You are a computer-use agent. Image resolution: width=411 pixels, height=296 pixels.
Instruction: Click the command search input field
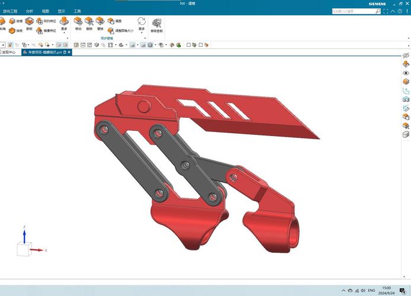tap(349, 11)
